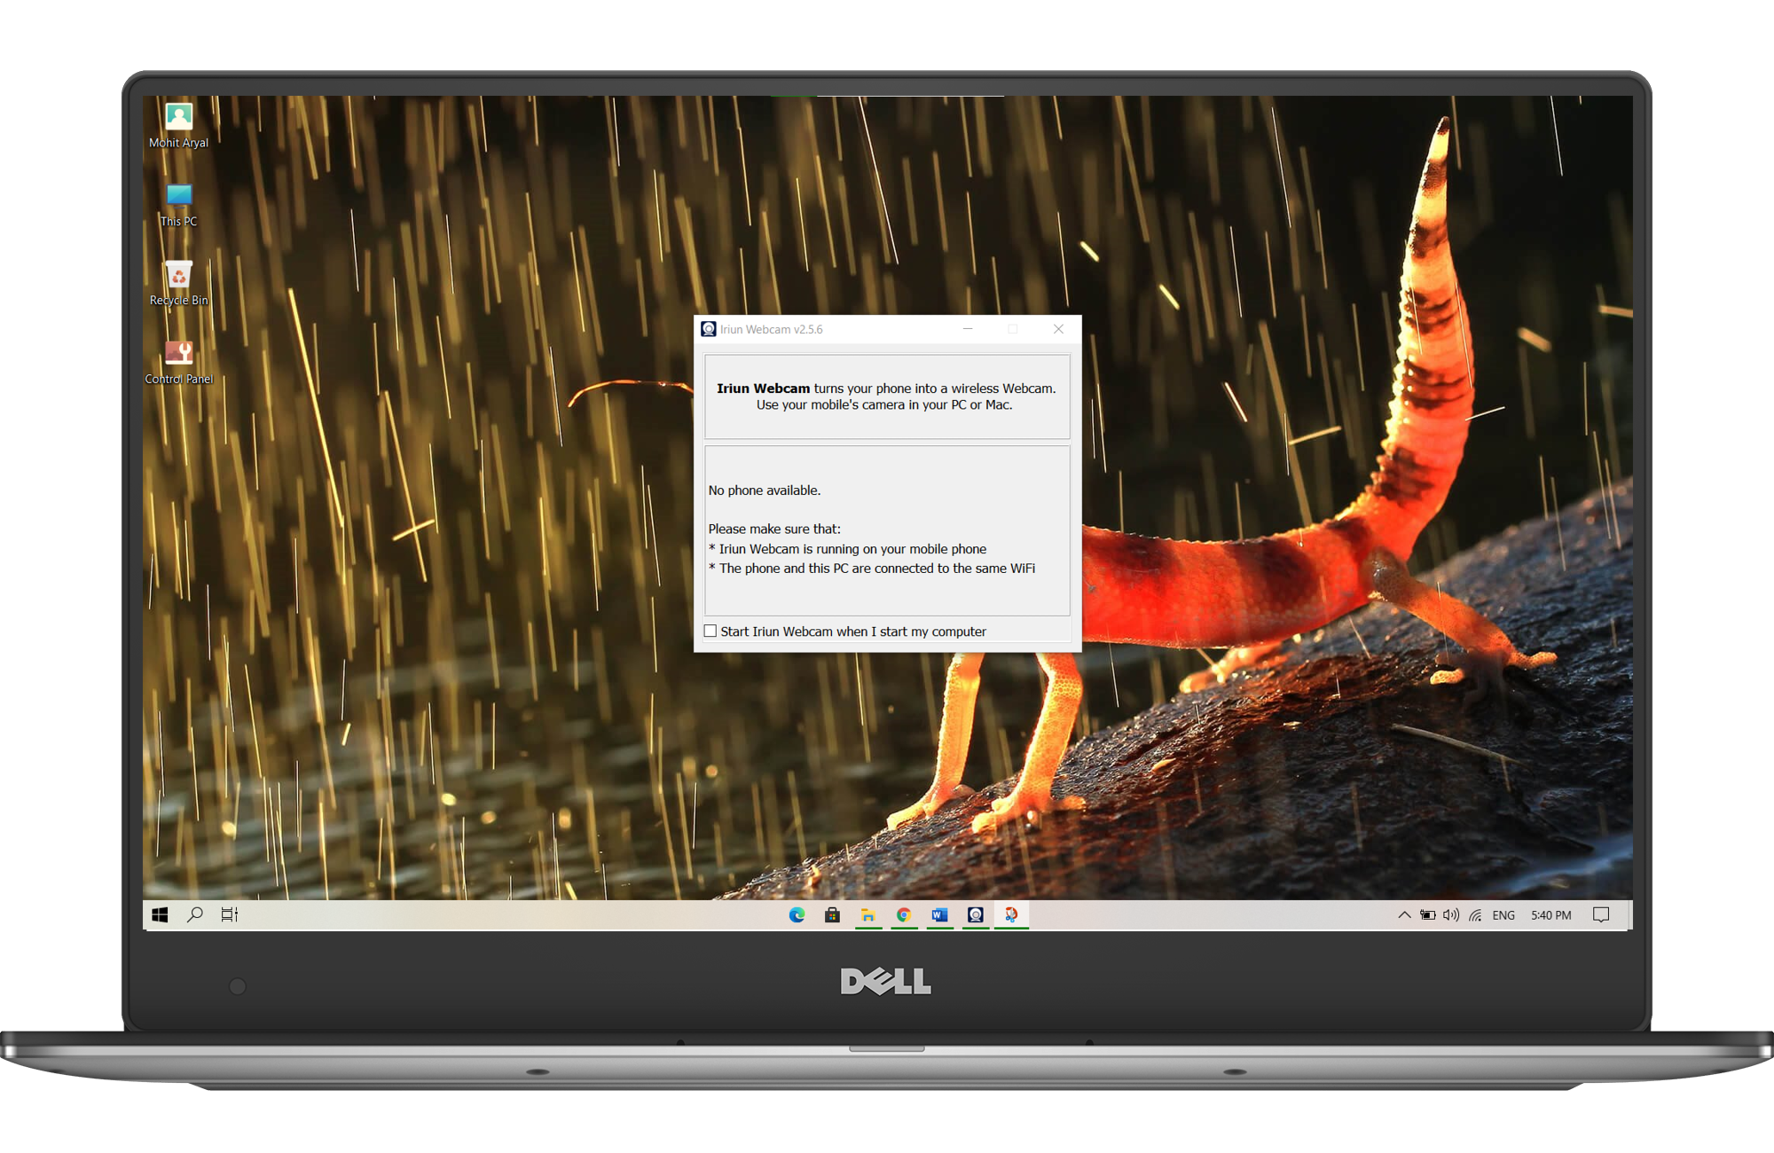1774x1153 pixels.
Task: Open File Explorer from taskbar
Action: (868, 915)
